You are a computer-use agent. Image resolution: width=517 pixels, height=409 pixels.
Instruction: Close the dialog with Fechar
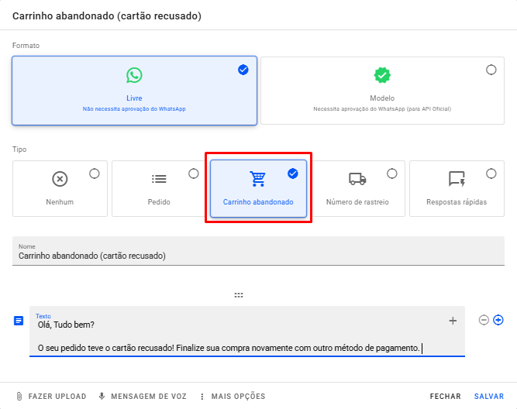point(446,396)
